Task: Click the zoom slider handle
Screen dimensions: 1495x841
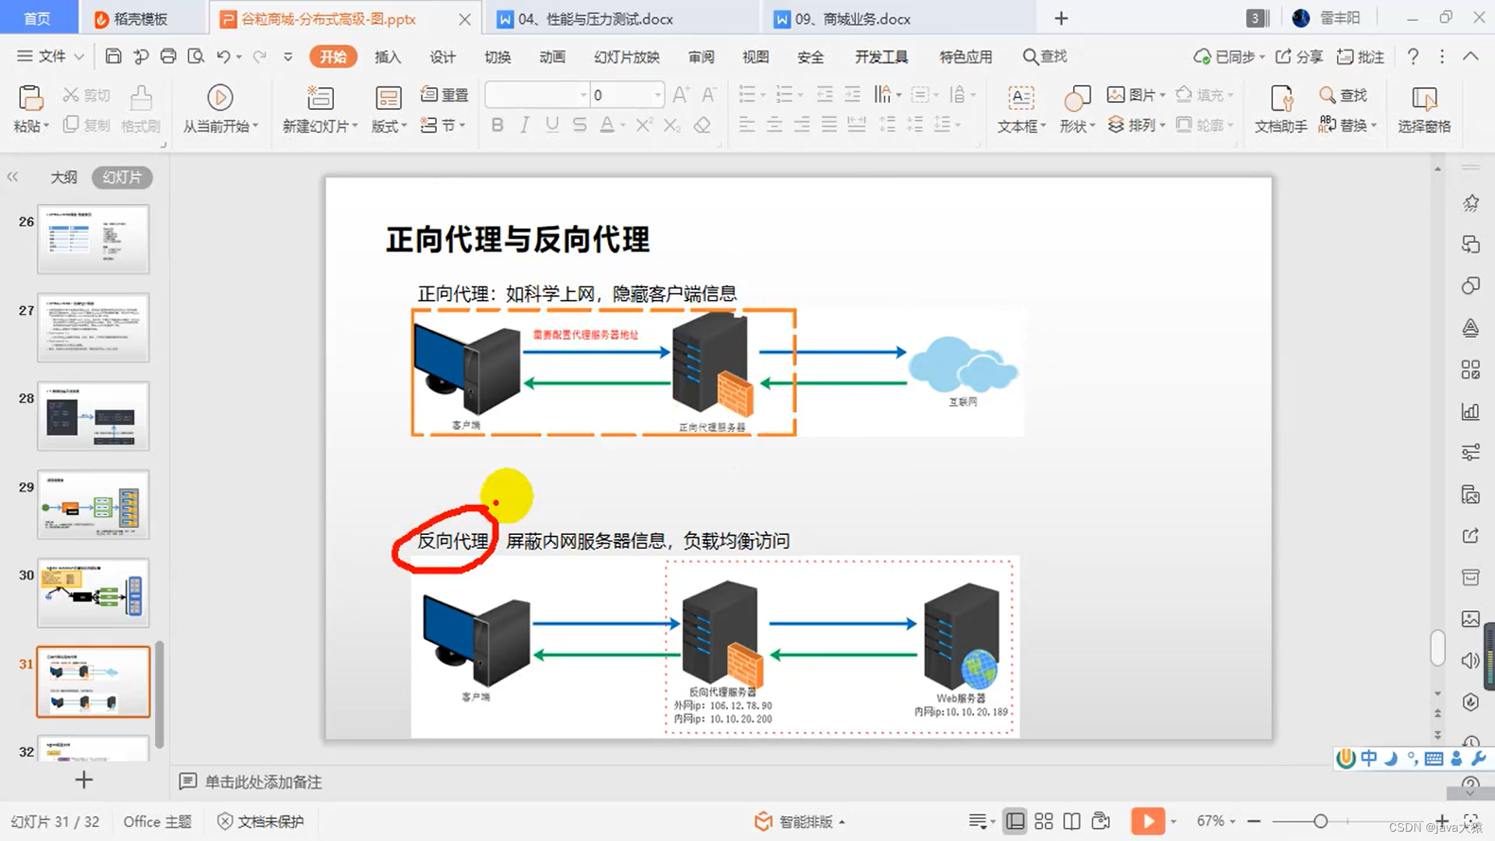Action: click(x=1321, y=821)
